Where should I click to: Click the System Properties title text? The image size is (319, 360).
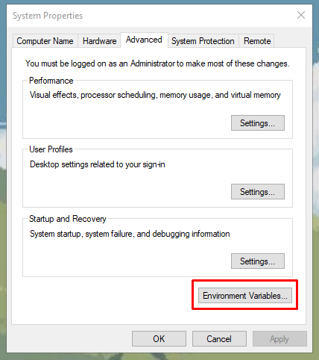(x=48, y=16)
